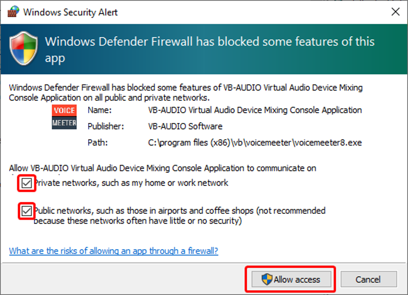Click the VoiceMeeter app logo
The width and height of the screenshot is (408, 295).
(x=64, y=117)
